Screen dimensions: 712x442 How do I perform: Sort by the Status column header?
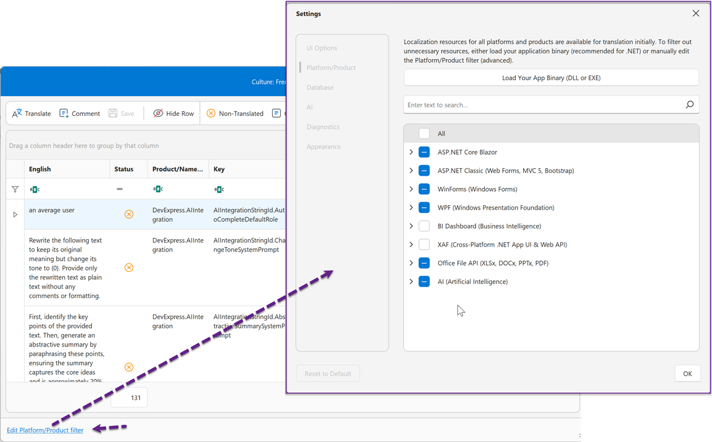tap(128, 169)
